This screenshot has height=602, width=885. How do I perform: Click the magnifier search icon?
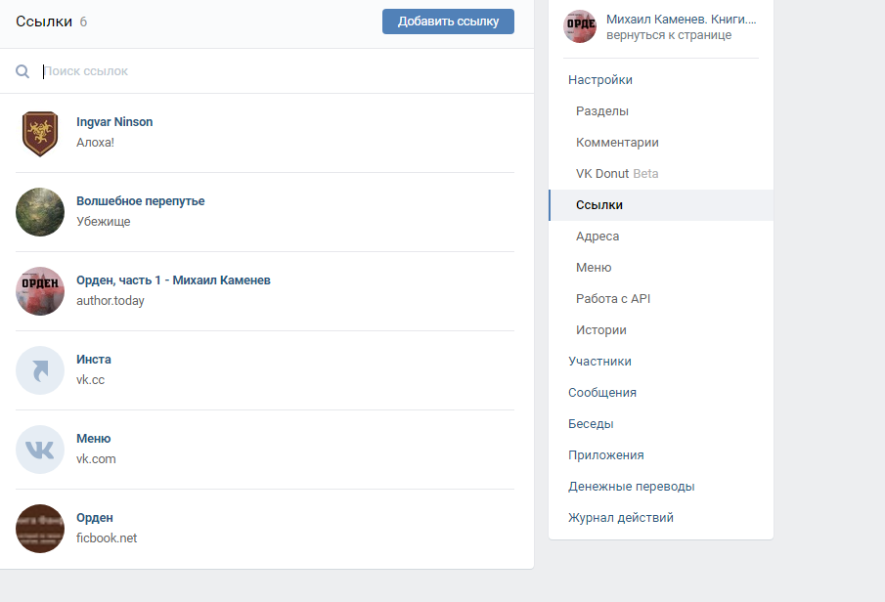[x=22, y=71]
